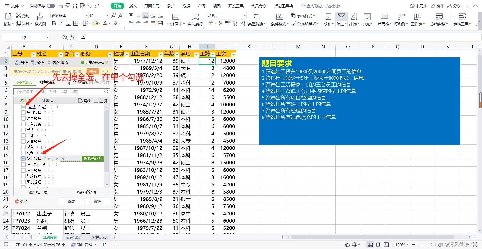Image resolution: width=482 pixels, height=249 pixels.
Task: Open the 插入 ribbon tab
Action: tap(133, 6)
